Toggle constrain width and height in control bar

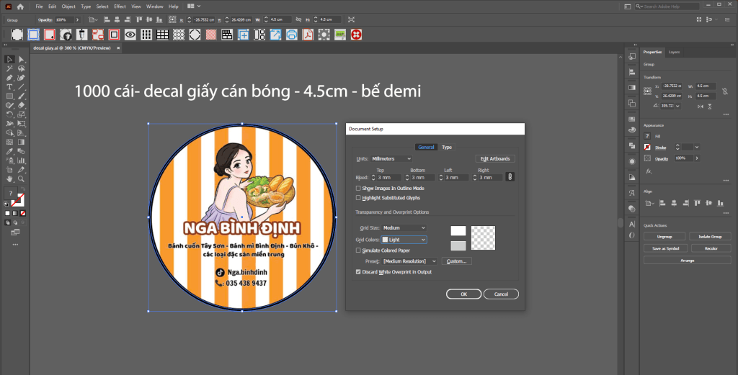(x=298, y=19)
